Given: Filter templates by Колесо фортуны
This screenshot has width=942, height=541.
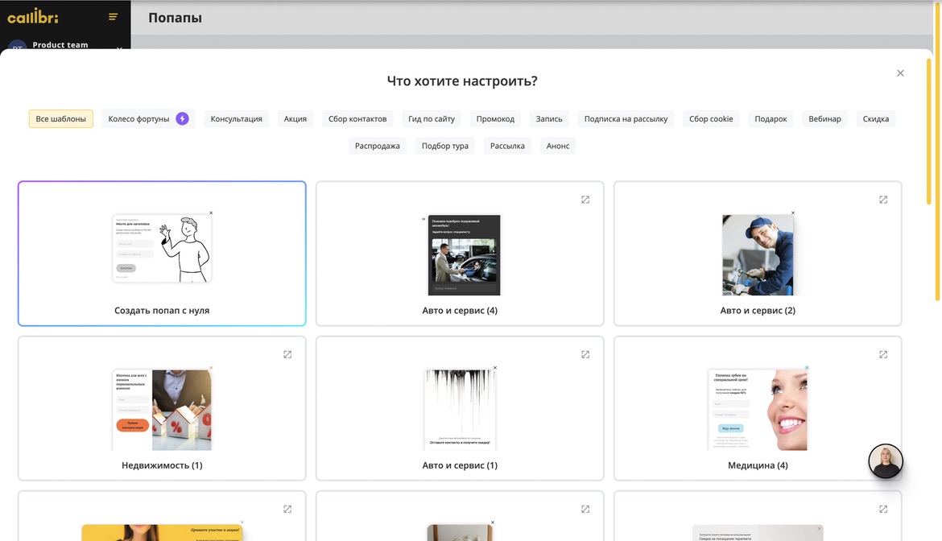Looking at the screenshot, I should click(148, 119).
